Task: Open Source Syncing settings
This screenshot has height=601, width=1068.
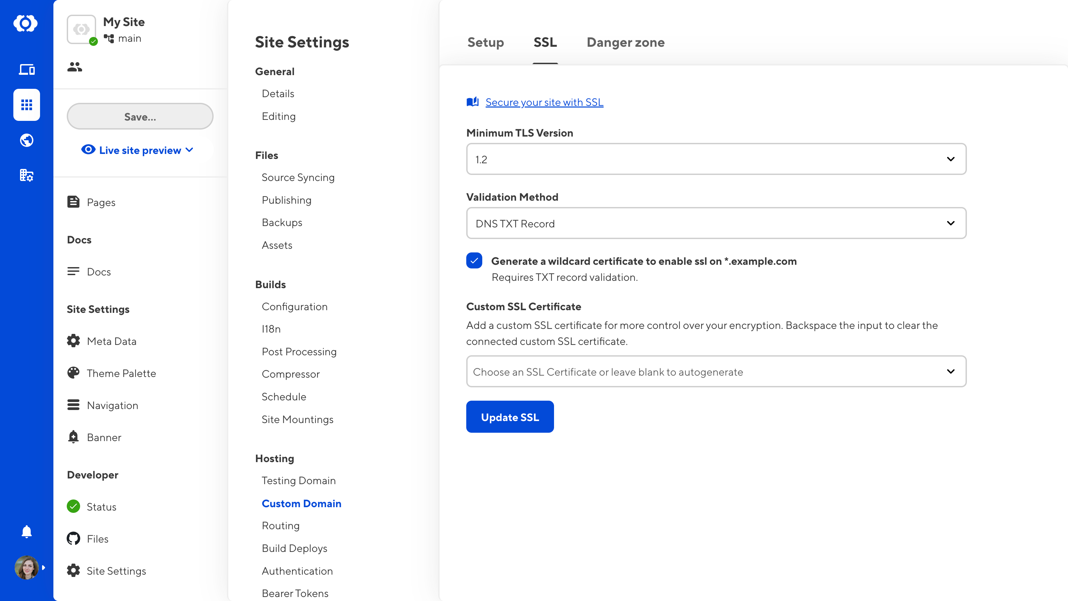Action: tap(298, 178)
